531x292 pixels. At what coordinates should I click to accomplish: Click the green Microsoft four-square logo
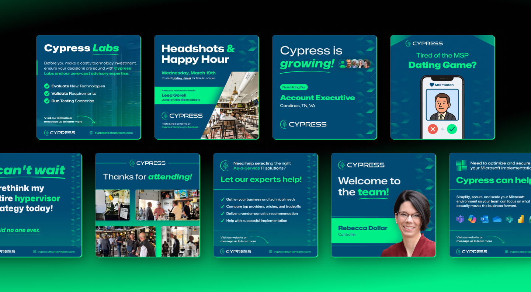click(x=461, y=166)
